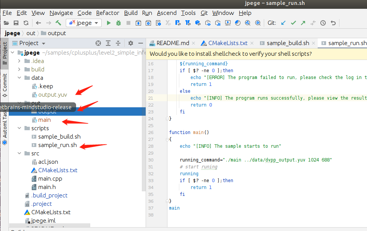Click the Open folder toolbar icon
This screenshot has height=231, width=367.
click(6, 23)
